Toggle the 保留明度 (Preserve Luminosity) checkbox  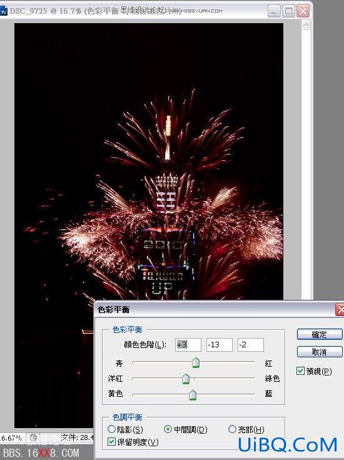(111, 441)
